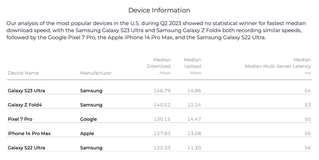Select the Galaxy S22 Ultra device name

tap(26, 148)
